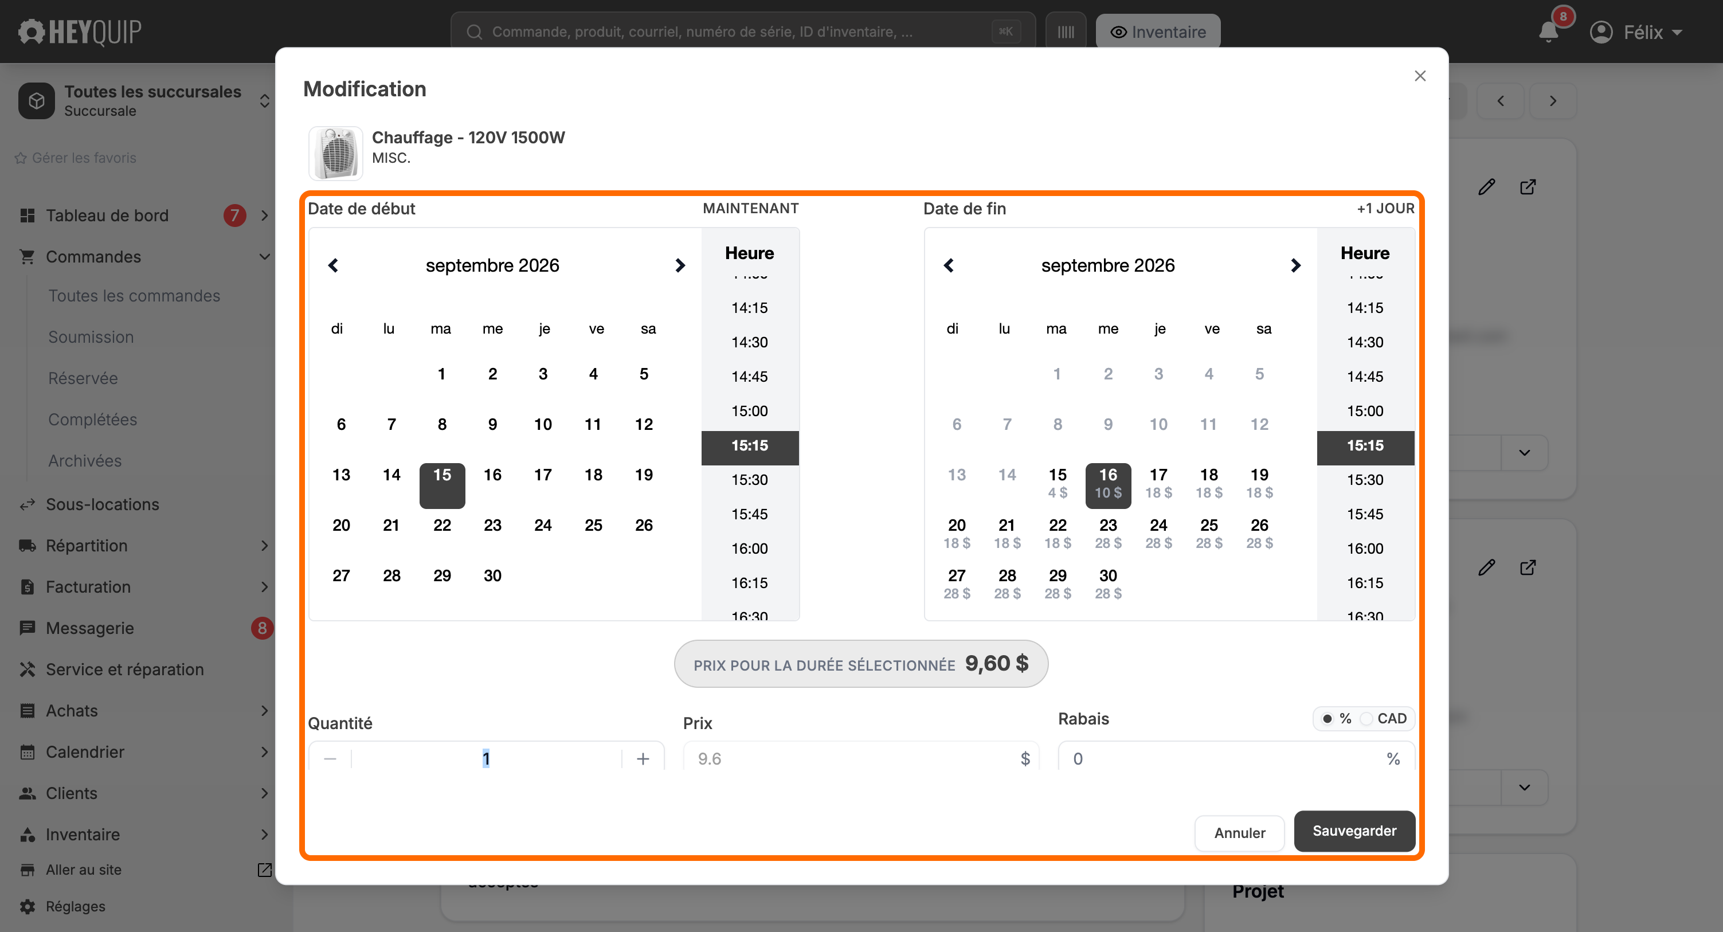Open Soumission orders list

pyautogui.click(x=91, y=337)
